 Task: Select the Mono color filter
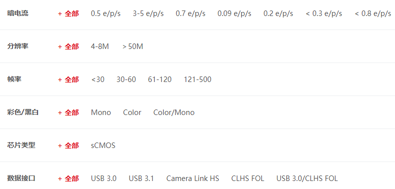click(101, 112)
